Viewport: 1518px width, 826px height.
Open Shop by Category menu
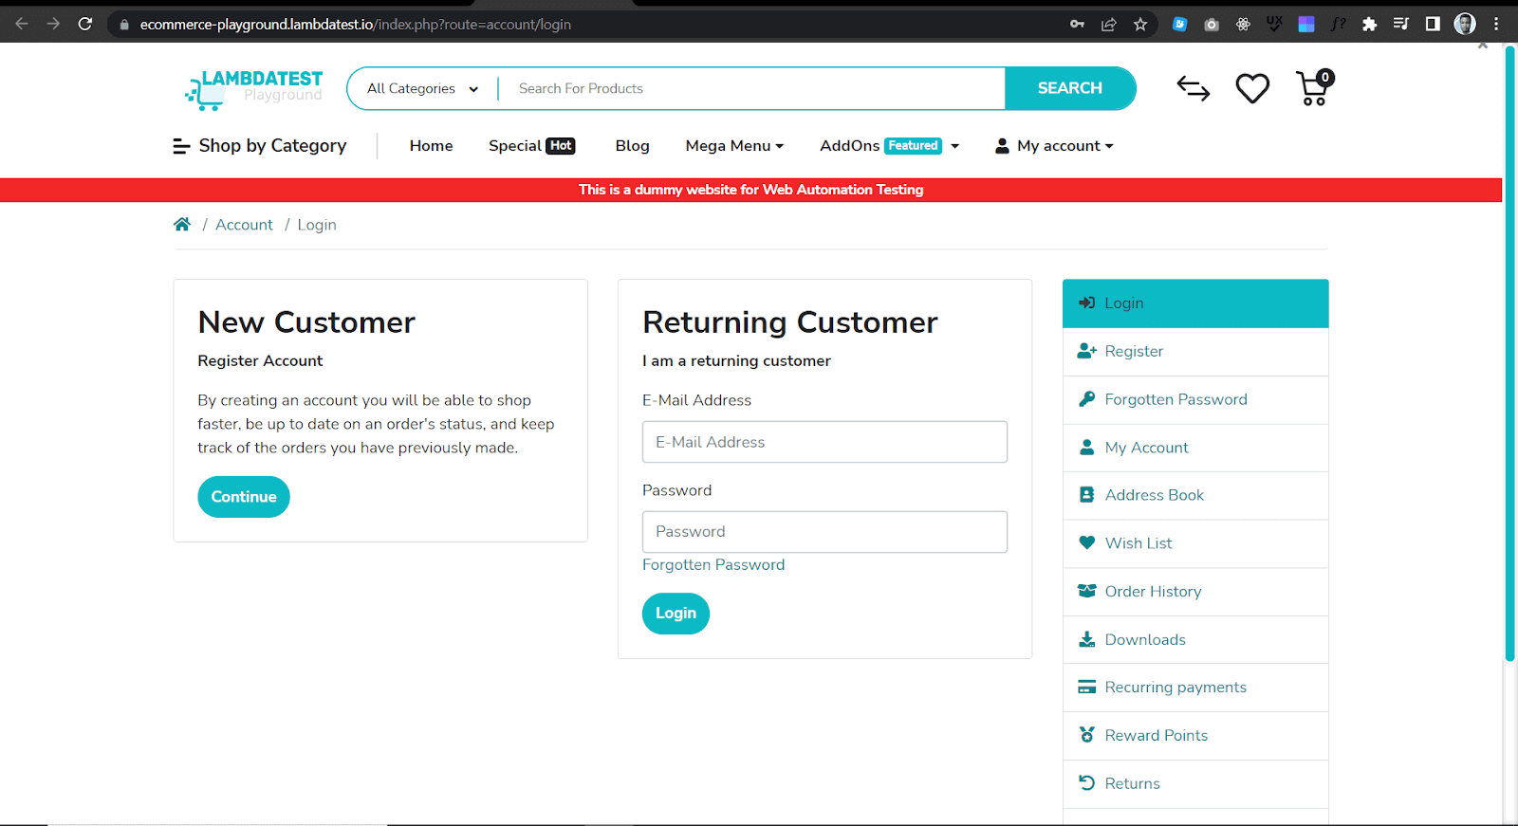(x=260, y=146)
